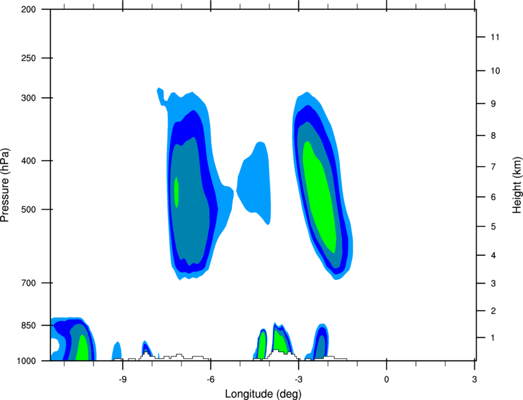This screenshot has height=400, width=523.
Task: Click the -3 longitude tick label
Action: coord(298,380)
